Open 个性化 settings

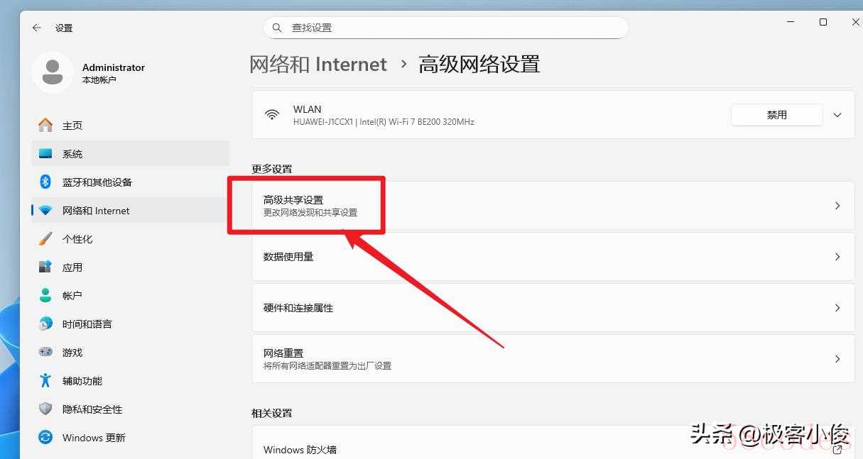tap(131, 239)
